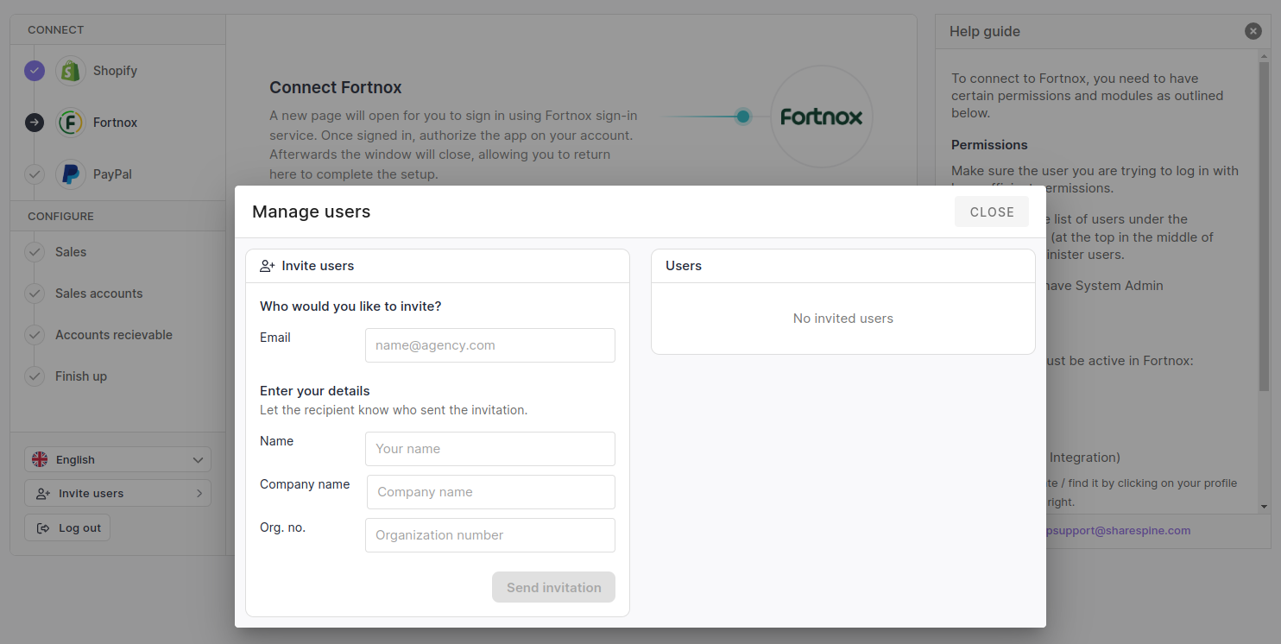This screenshot has width=1281, height=644.
Task: Click the dark arrow step icon beside Fortnox
Action: pyautogui.click(x=35, y=123)
